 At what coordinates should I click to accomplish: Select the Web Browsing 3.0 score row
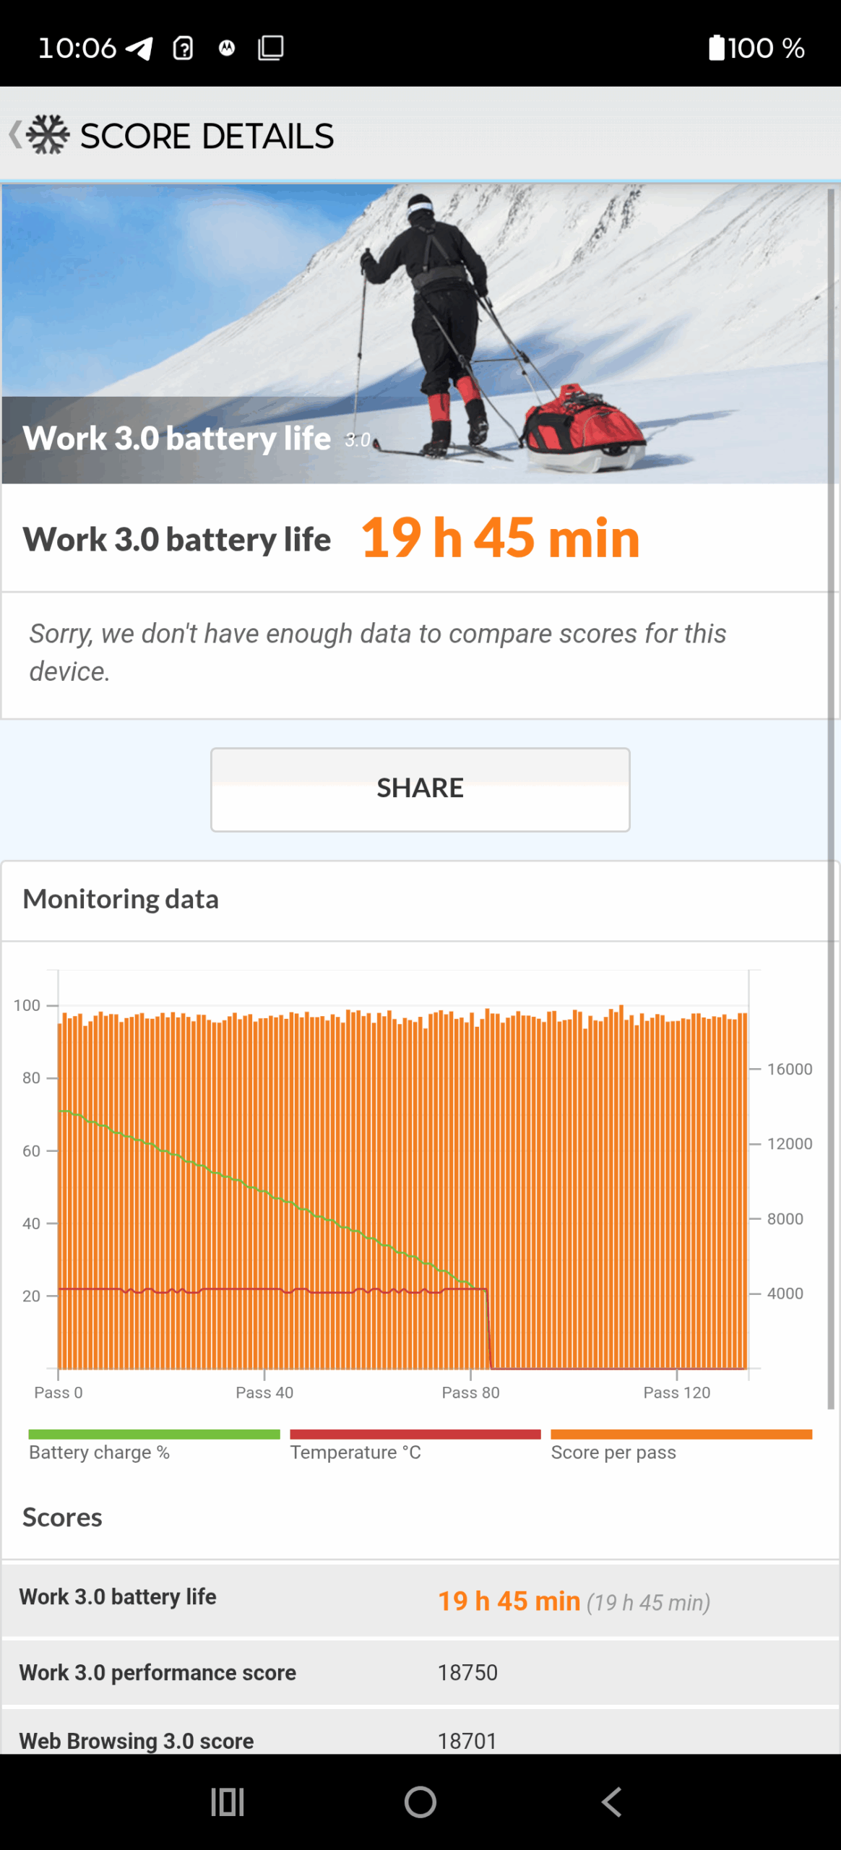coord(419,1740)
